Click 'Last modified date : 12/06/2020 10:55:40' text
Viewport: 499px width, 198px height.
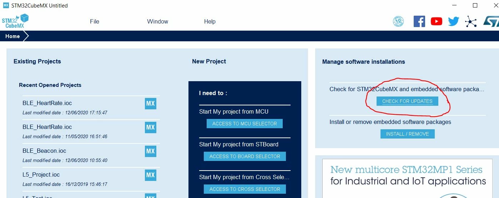pos(65,160)
